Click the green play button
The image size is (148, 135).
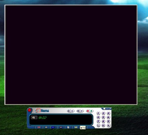click(x=91, y=111)
